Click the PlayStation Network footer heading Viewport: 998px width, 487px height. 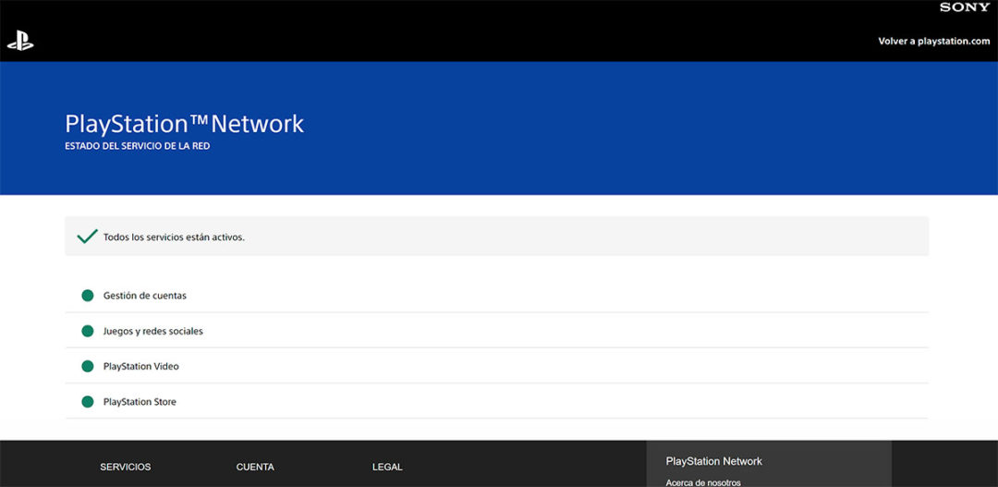[713, 461]
